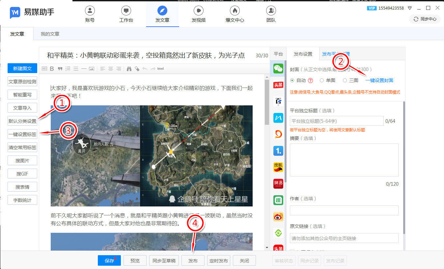Click the 预览 preview button
444x269 pixels.
point(135,260)
